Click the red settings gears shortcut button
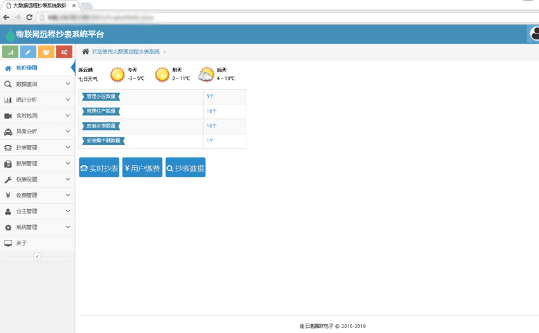 click(x=64, y=52)
